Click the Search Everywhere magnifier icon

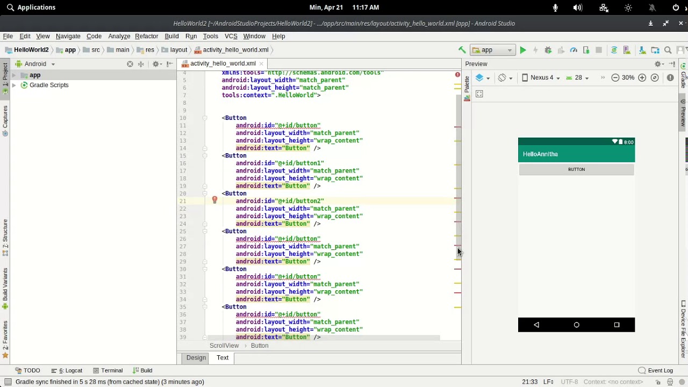coord(668,50)
